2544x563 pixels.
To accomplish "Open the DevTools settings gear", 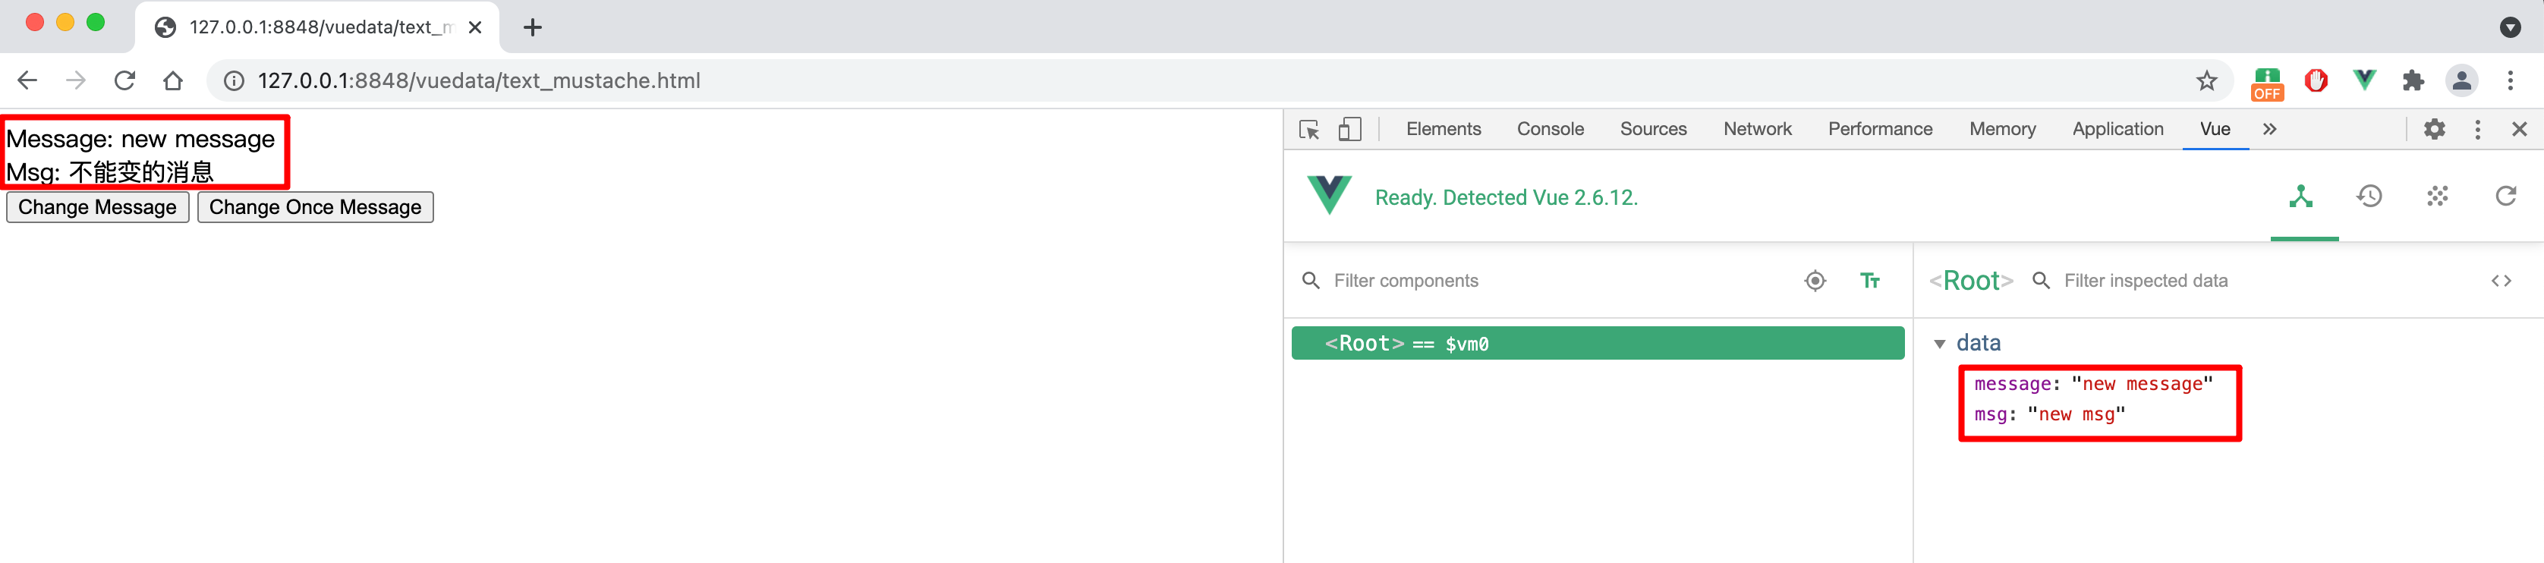I will [x=2435, y=130].
